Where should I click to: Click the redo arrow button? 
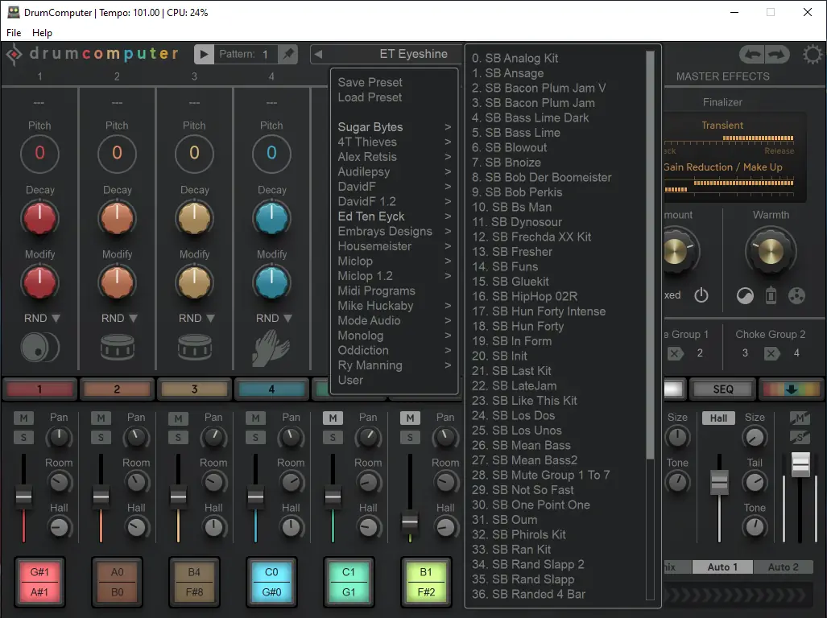[776, 54]
